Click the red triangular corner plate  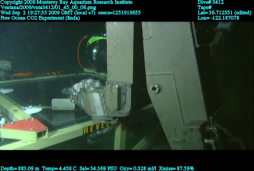click(24, 124)
